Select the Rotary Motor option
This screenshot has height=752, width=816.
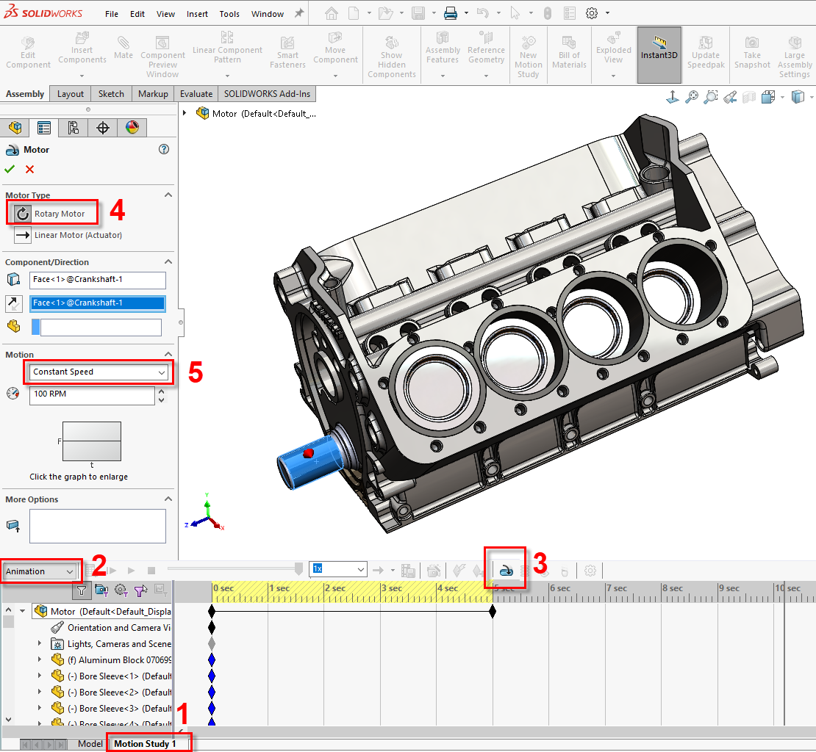coord(51,212)
